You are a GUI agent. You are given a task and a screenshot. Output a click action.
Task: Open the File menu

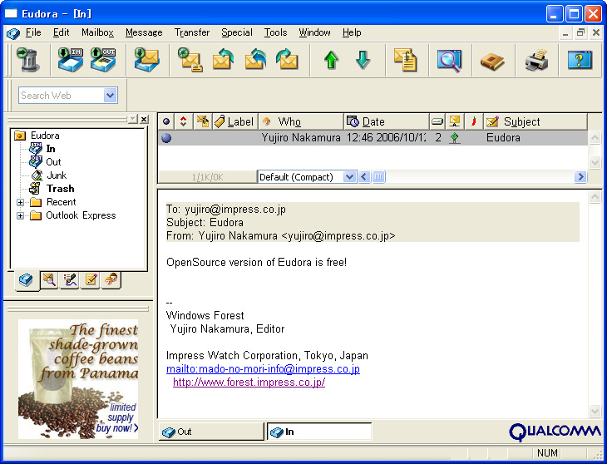tap(33, 32)
